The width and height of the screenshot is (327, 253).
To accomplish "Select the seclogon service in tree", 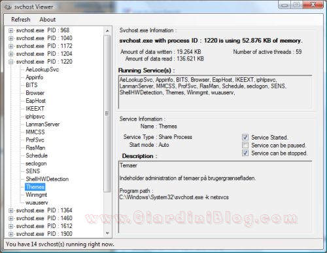I will [36, 163].
